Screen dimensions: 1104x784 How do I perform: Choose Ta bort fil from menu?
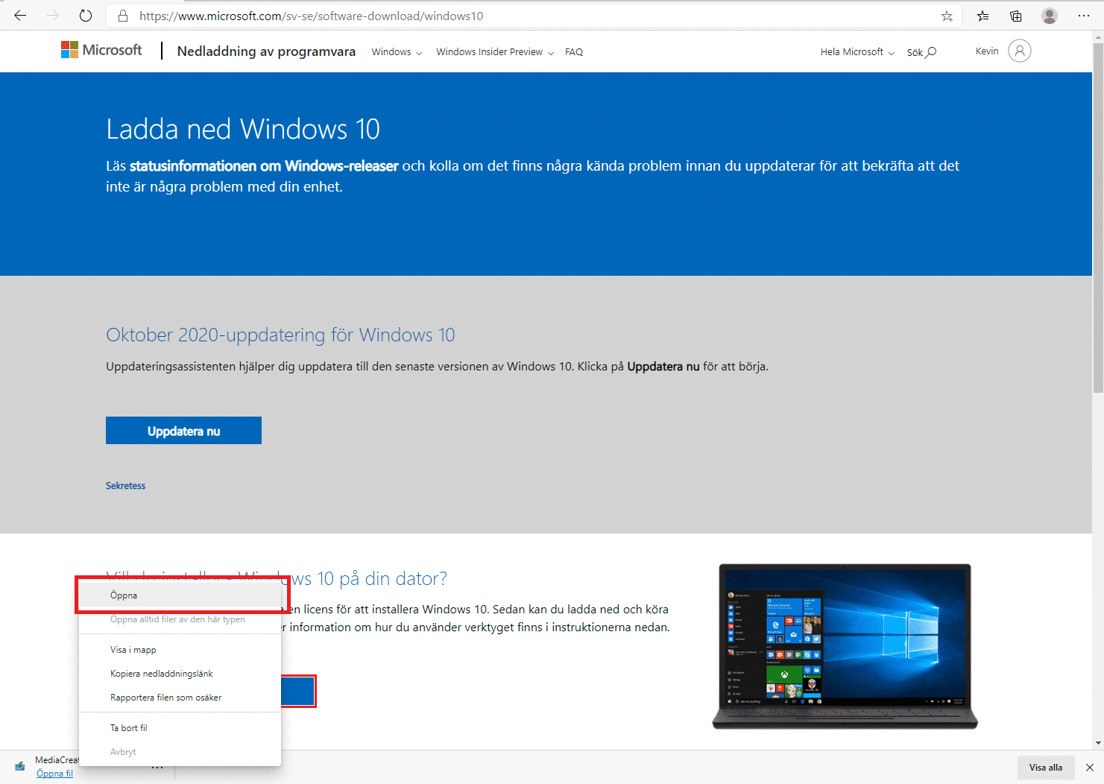click(129, 728)
